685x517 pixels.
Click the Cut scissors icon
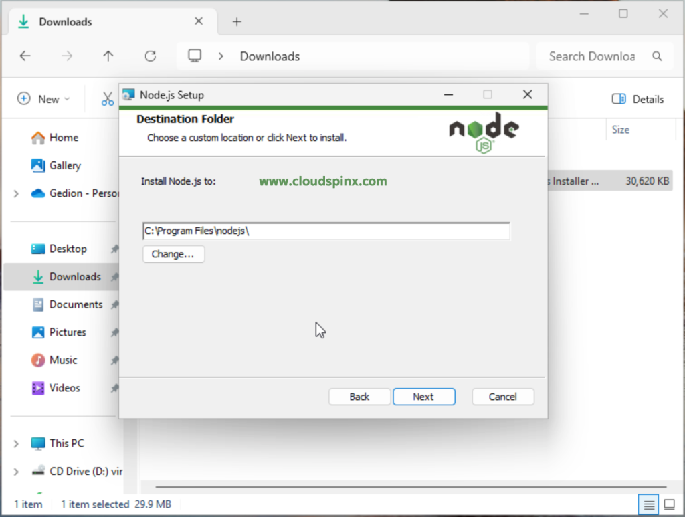coord(108,99)
